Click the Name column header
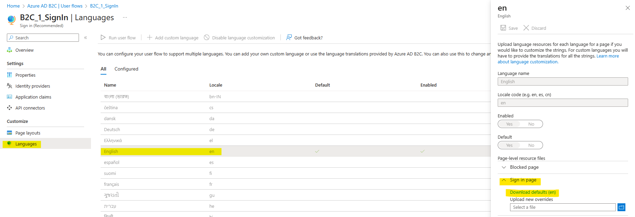 [x=110, y=85]
